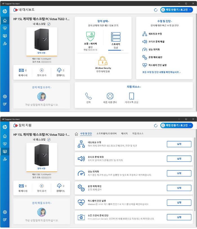Switch to 수정 및 진단 tab
This screenshot has width=197, height=229.
[86, 133]
